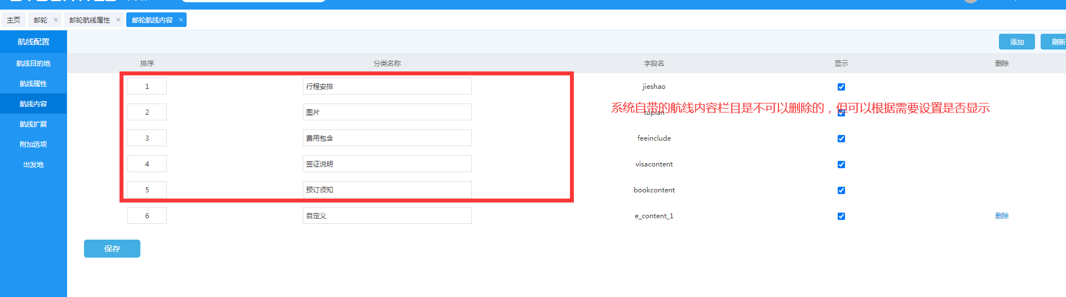This screenshot has width=1066, height=297.
Task: Open 航线属性 in the sidebar
Action: click(33, 84)
